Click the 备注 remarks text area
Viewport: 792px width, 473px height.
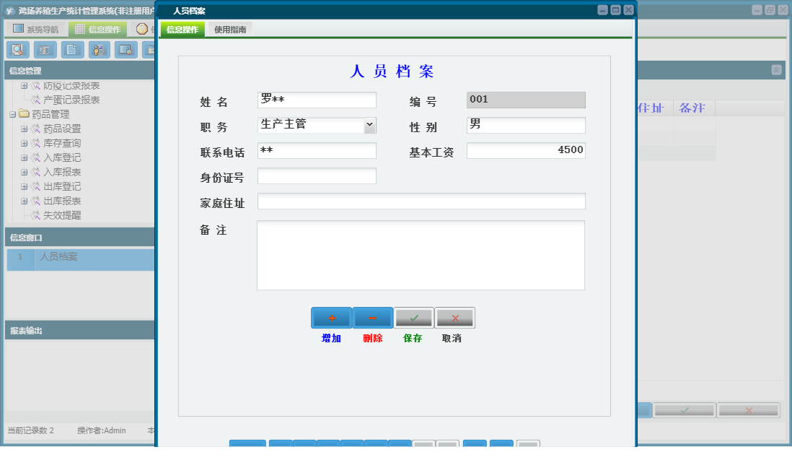(420, 256)
